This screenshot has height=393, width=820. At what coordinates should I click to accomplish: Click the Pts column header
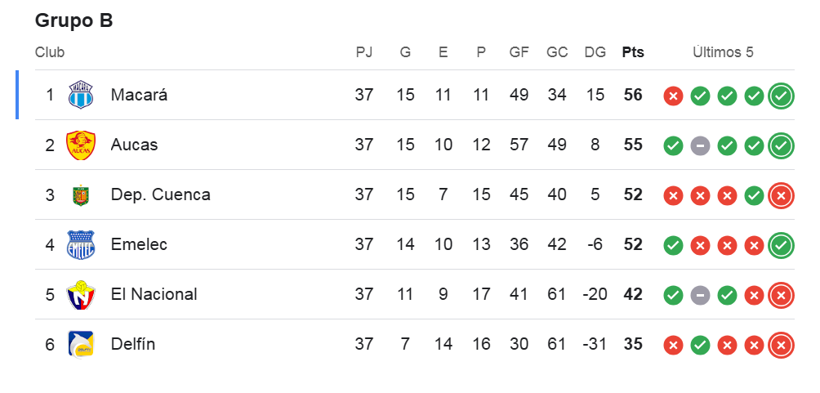click(x=633, y=52)
